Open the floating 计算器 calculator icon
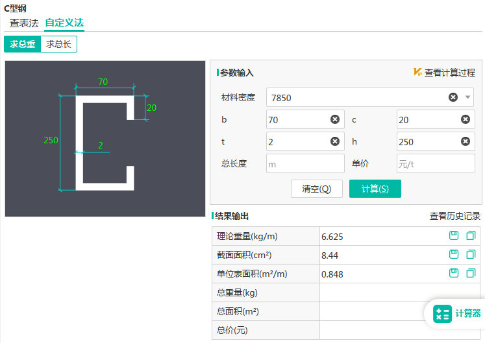Image resolution: width=485 pixels, height=343 pixels. coord(443,314)
